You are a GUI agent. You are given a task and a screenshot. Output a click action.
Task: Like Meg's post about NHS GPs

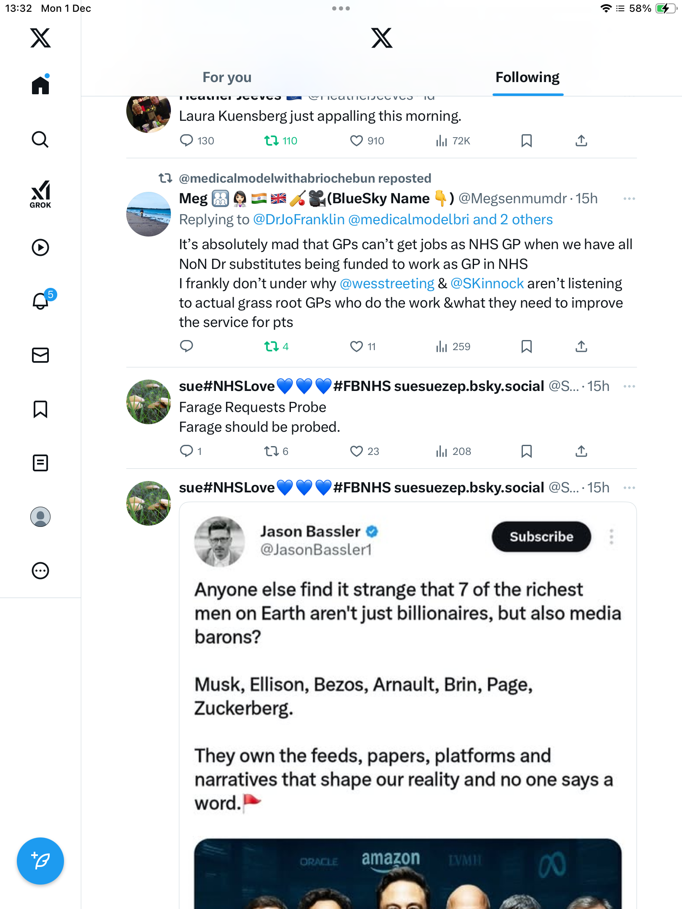pyautogui.click(x=357, y=346)
